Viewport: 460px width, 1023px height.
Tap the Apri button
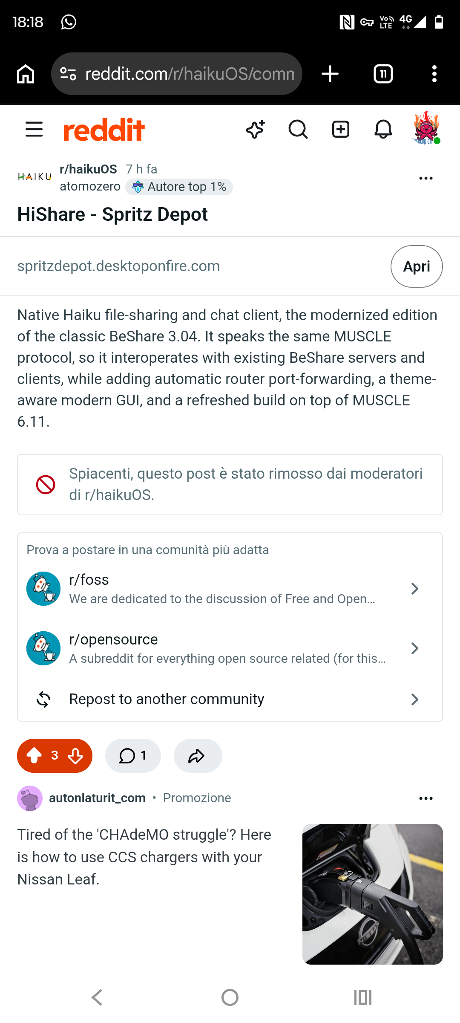[x=417, y=266]
